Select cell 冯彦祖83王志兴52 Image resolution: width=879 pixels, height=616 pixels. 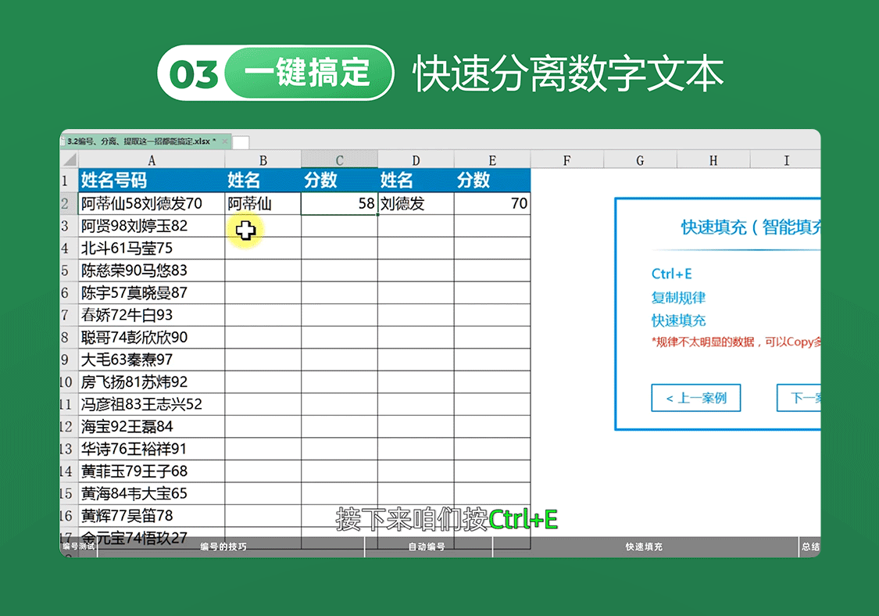(x=152, y=404)
